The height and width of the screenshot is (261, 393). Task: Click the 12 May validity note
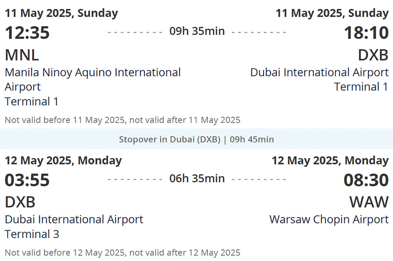pos(122,252)
